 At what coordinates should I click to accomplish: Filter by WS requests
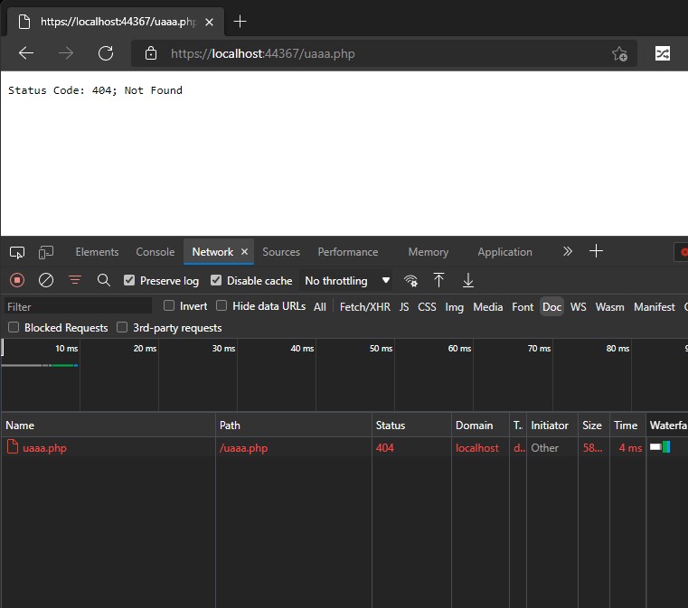point(579,307)
